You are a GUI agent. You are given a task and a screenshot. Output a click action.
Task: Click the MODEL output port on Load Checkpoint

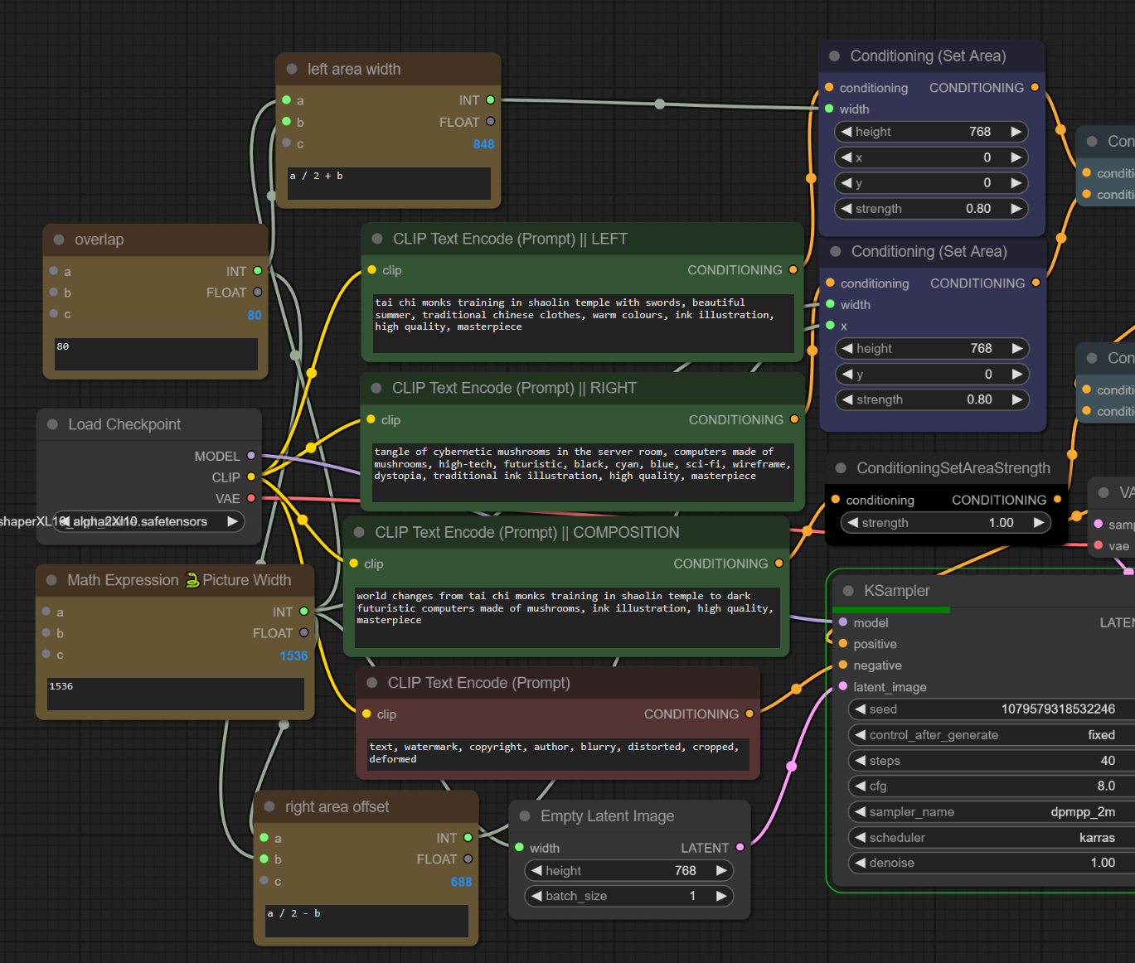pyautogui.click(x=251, y=456)
